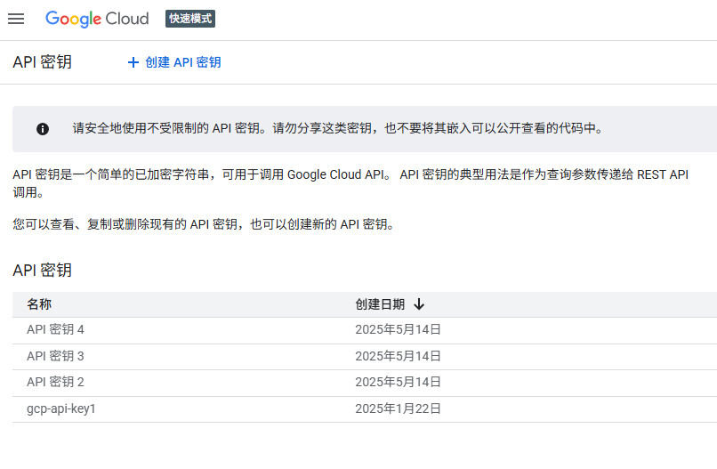Click the 2025年1月22日 creation date cell
The height and width of the screenshot is (469, 717).
click(398, 408)
